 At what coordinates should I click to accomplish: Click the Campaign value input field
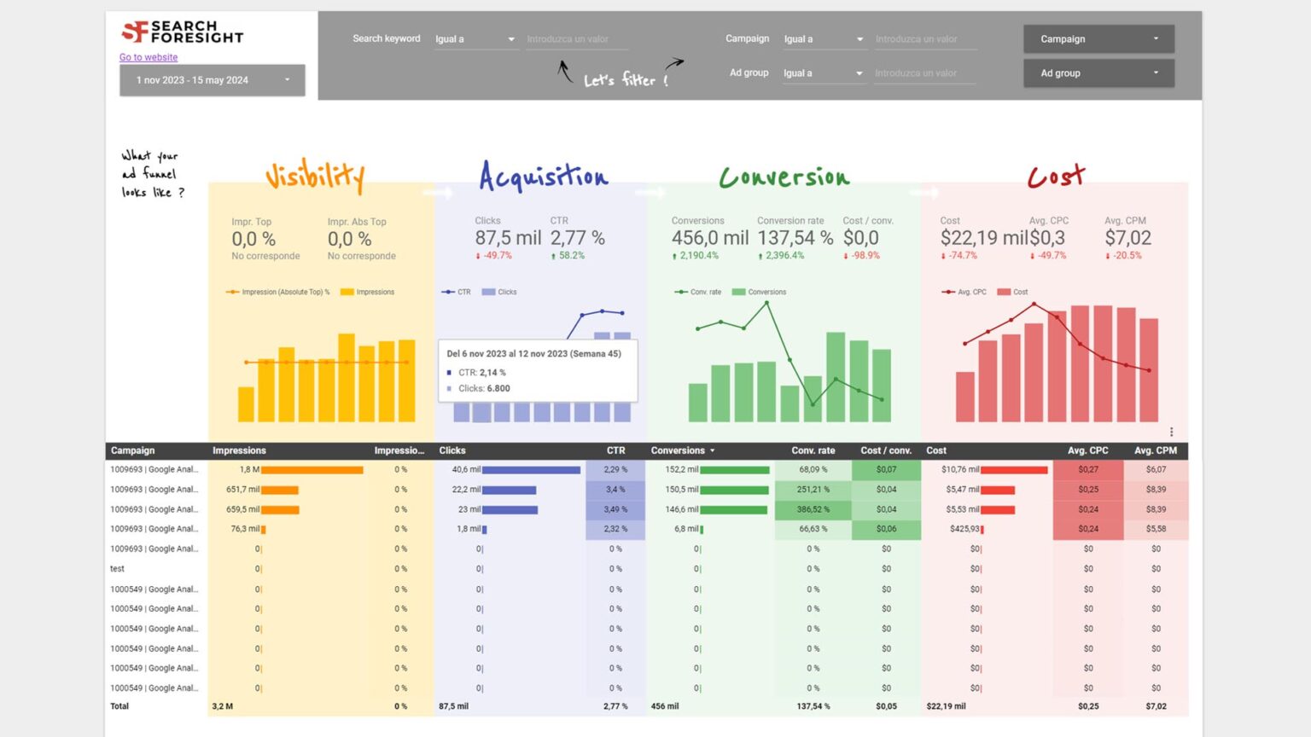pos(924,39)
